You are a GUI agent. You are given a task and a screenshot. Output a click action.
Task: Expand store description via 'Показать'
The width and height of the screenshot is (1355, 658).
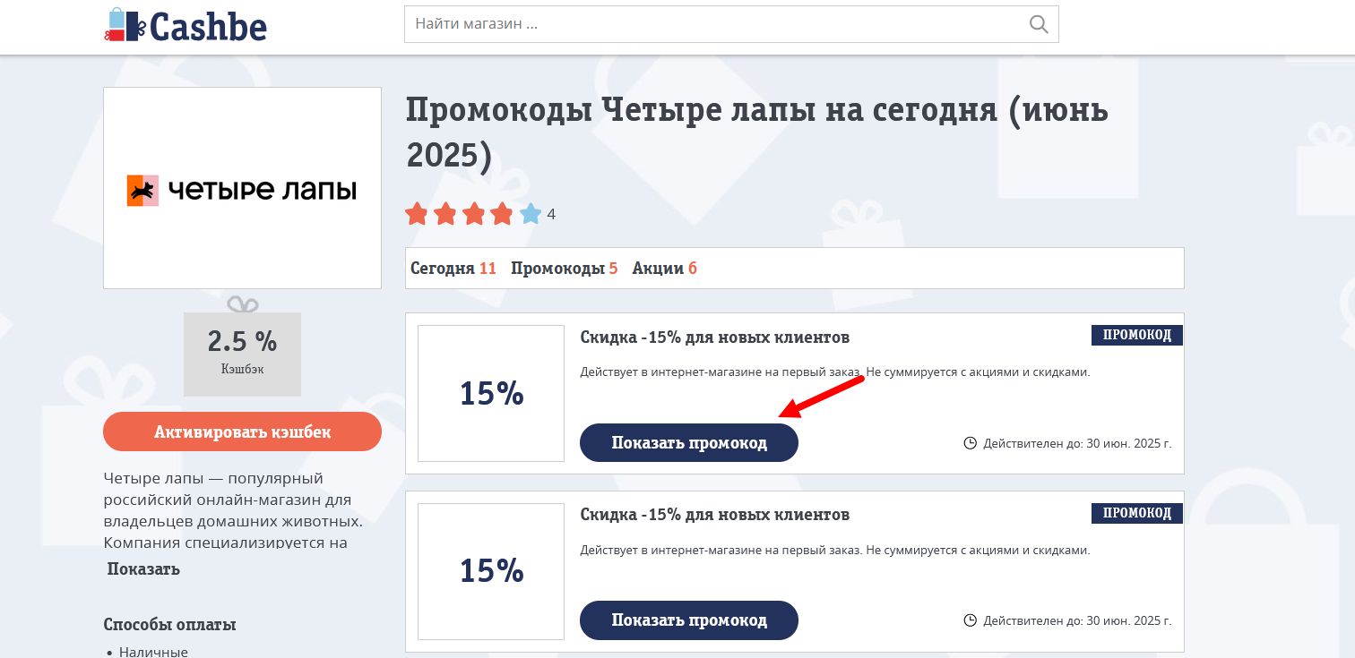point(143,568)
